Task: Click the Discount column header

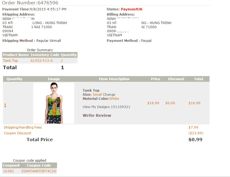Action: point(176,79)
